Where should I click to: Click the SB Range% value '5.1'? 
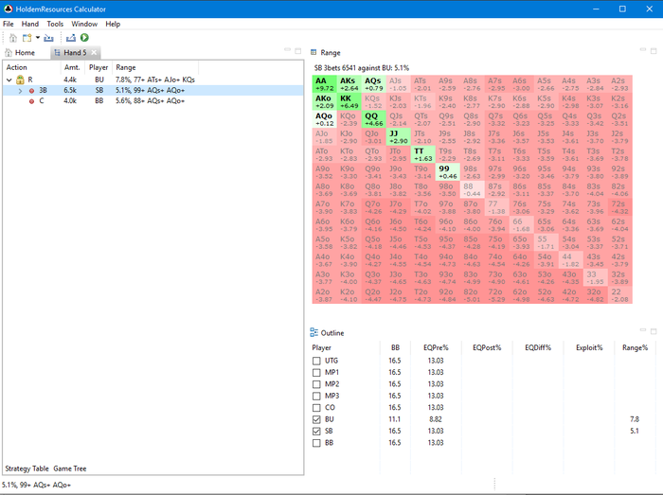pyautogui.click(x=635, y=432)
